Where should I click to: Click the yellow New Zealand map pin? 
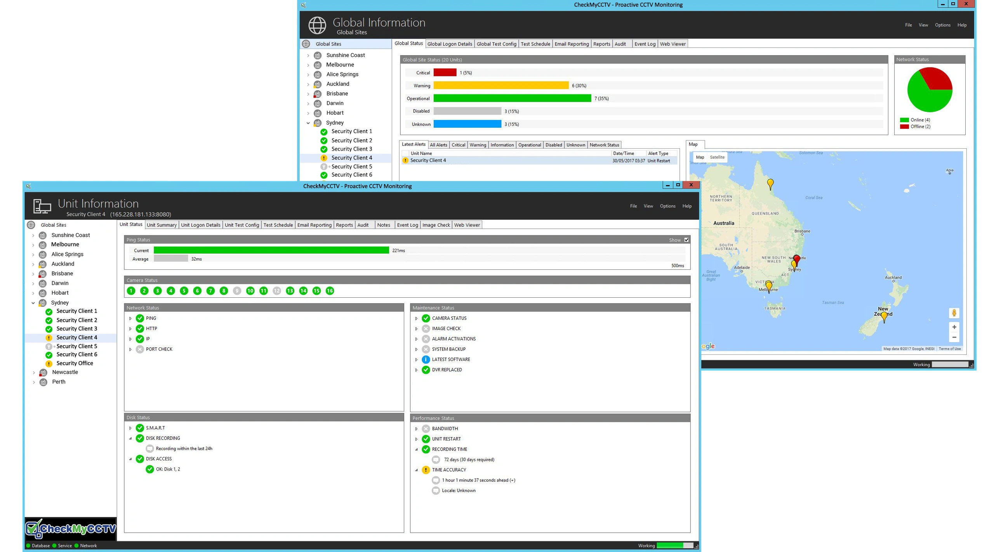(884, 317)
